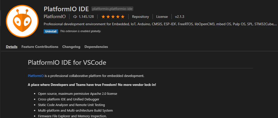
Task: Uninstall the PlatformIO IDE extension
Action: [x=51, y=31]
